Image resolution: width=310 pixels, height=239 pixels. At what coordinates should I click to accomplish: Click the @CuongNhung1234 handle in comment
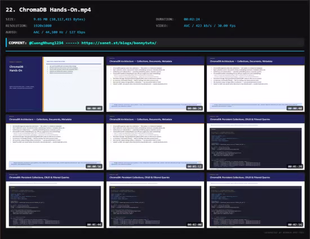point(46,43)
